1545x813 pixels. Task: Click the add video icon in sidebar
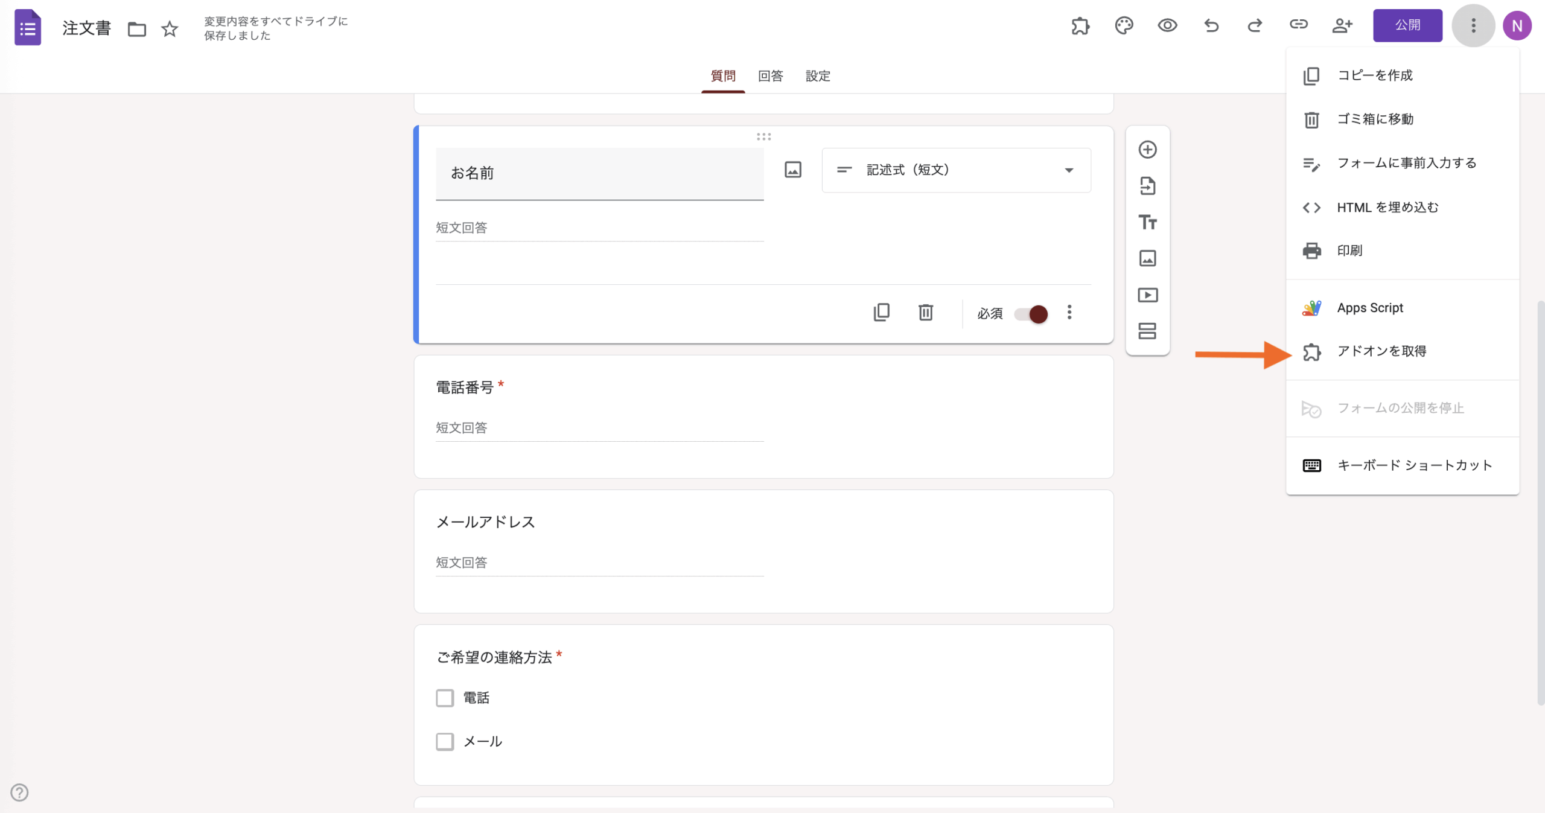pyautogui.click(x=1147, y=295)
